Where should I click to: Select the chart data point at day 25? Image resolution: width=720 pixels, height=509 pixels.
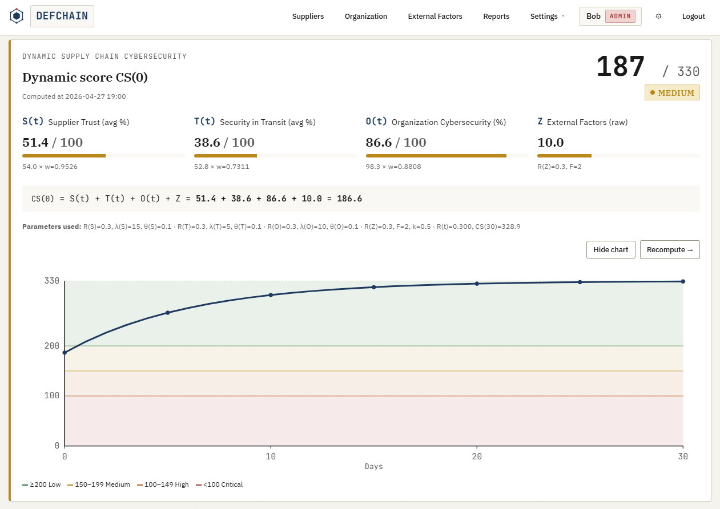pos(580,282)
